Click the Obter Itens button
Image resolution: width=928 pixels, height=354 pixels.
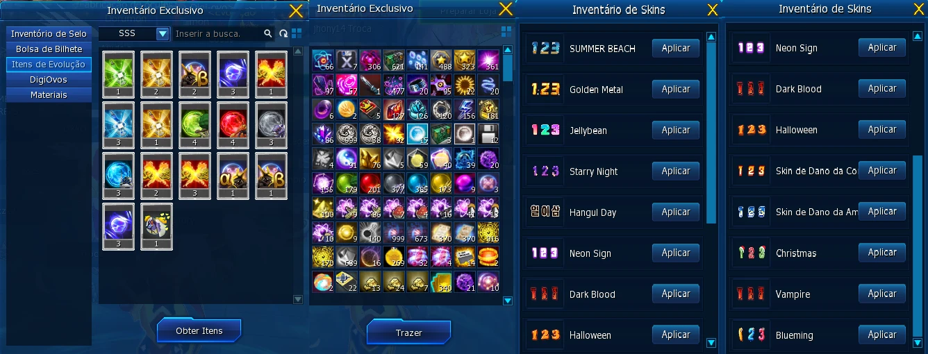click(199, 331)
